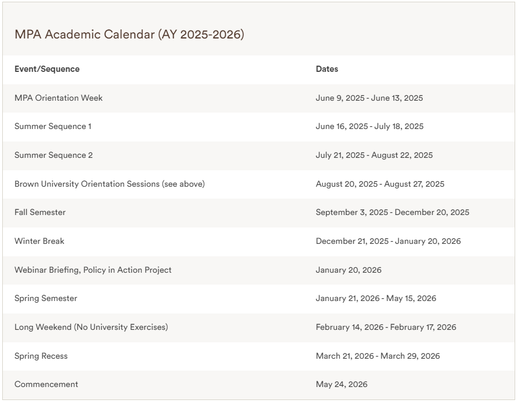The width and height of the screenshot is (518, 404).
Task: Select 'December 21, 2025 - January 20, 2026' dates
Action: coord(388,241)
